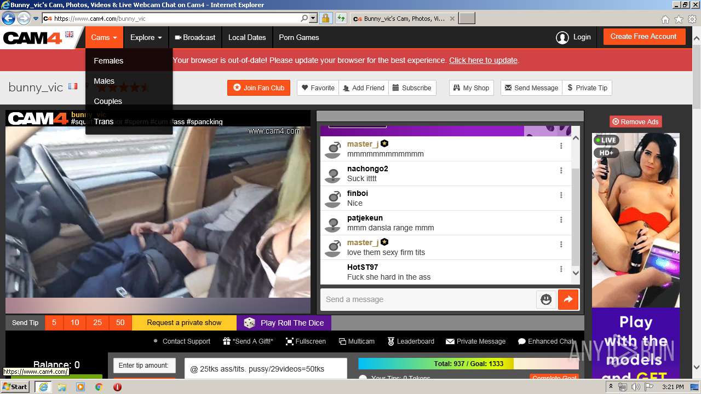Click the Fullscreen icon option

tap(306, 341)
